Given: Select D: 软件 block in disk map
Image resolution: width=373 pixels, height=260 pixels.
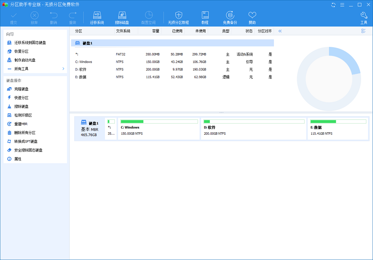Looking at the screenshot, I should (x=254, y=129).
